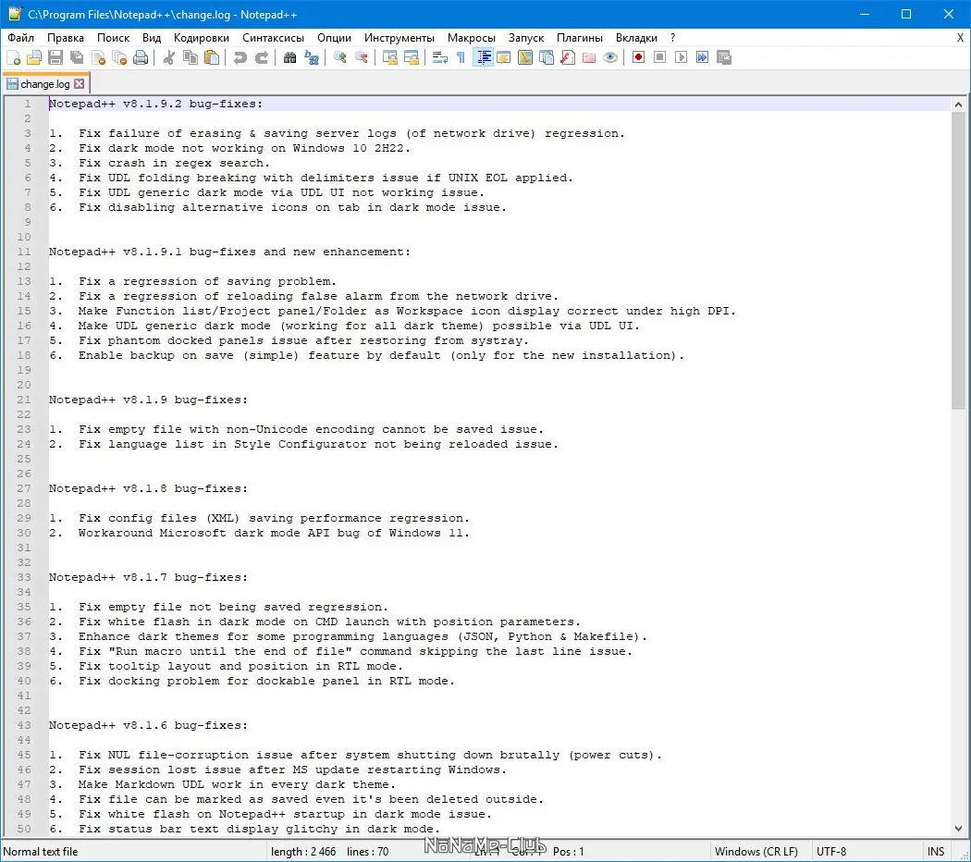The image size is (971, 862).
Task: Open the Кодировки menu
Action: [202, 38]
